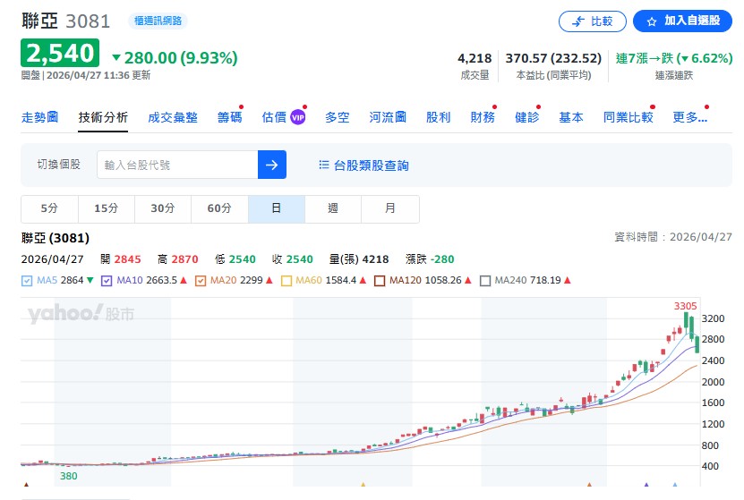Click the purple VIP badge beside 估價
Screen dimensions: 744x500
(x=298, y=117)
